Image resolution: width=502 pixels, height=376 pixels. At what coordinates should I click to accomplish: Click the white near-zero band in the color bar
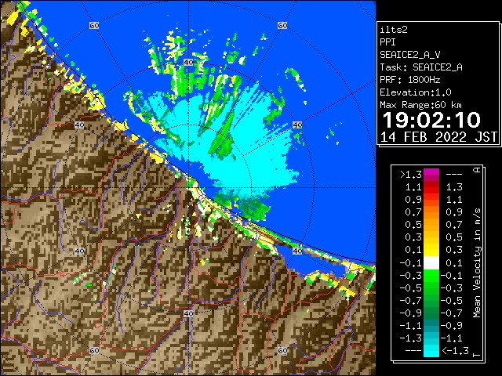(x=431, y=263)
